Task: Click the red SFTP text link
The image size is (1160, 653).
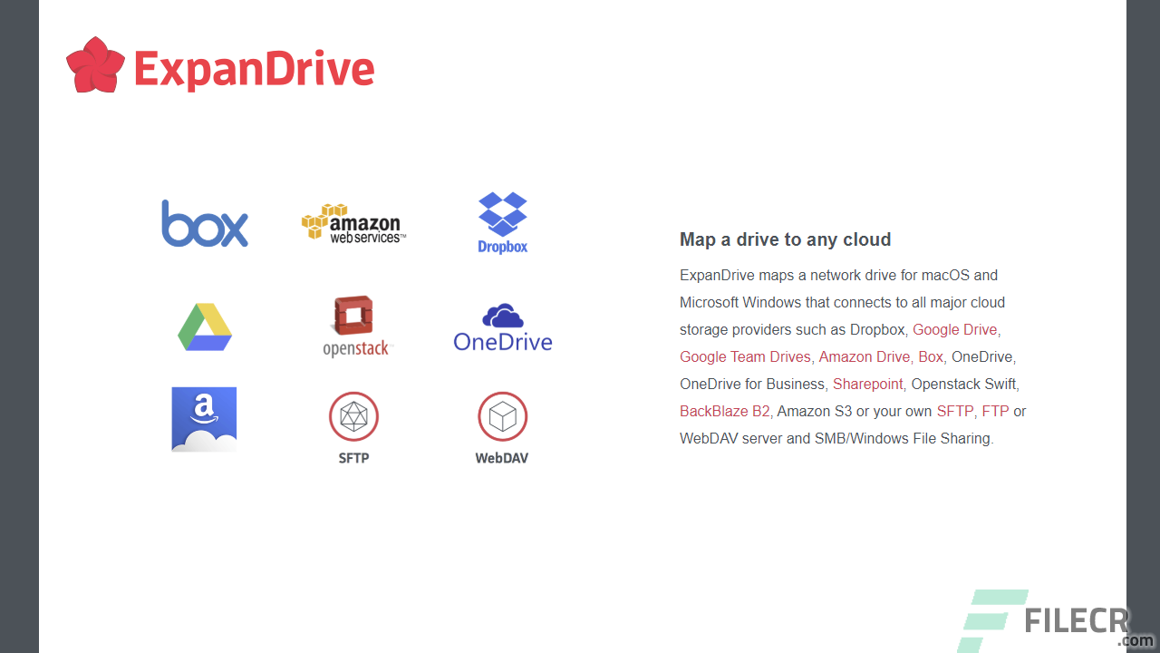Action: [954, 412]
